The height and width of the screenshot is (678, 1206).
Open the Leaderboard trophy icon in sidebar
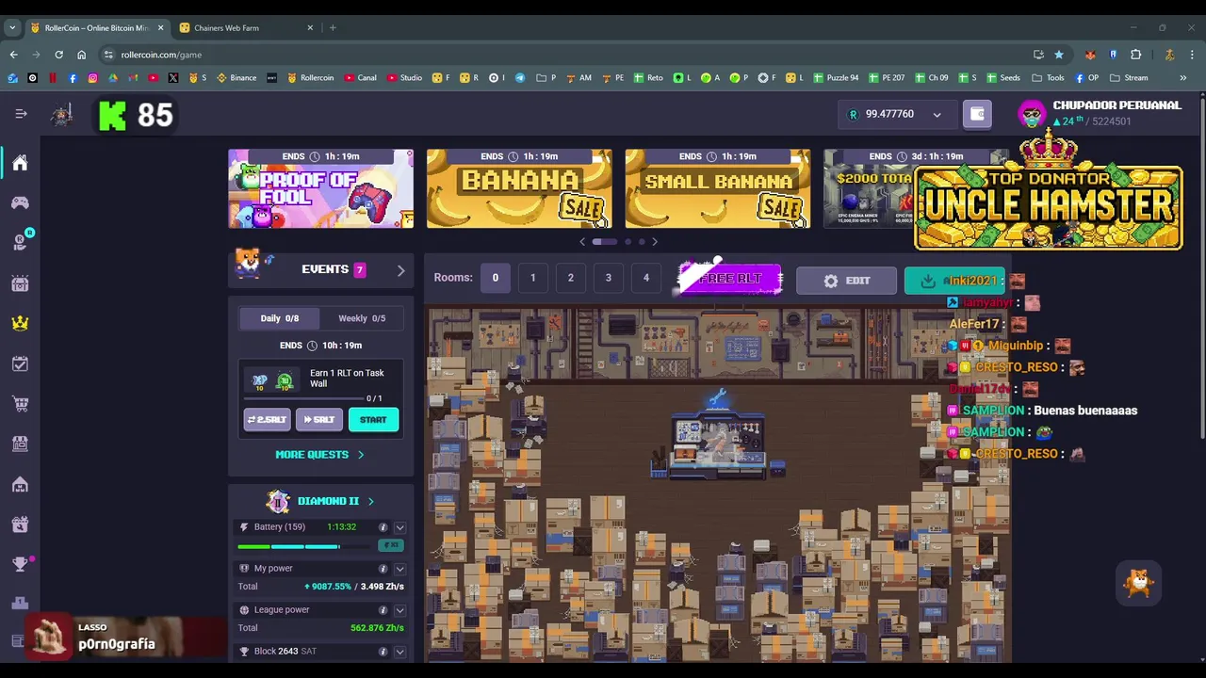pos(20,564)
